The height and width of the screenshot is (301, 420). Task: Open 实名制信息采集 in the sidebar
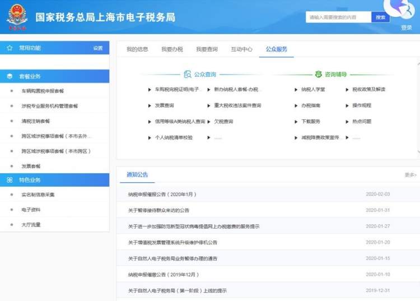tap(38, 195)
